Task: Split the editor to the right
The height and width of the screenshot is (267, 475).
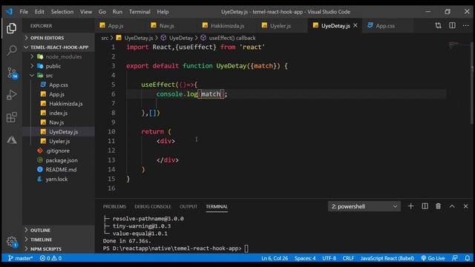Action: click(x=452, y=25)
